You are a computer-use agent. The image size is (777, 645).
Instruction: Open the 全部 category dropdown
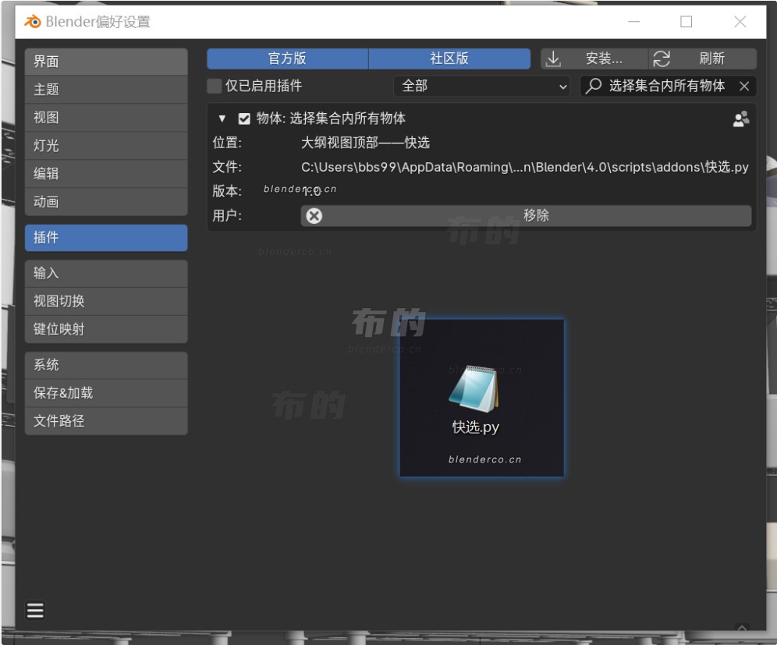point(481,87)
